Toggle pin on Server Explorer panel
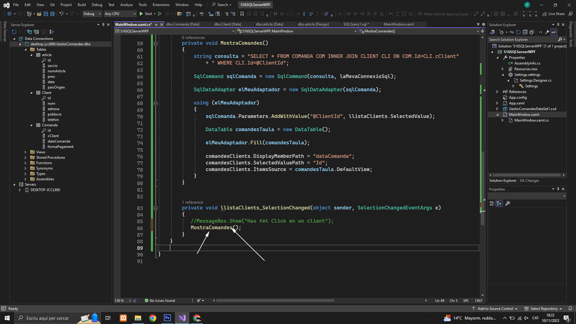The image size is (576, 324). 103,25
